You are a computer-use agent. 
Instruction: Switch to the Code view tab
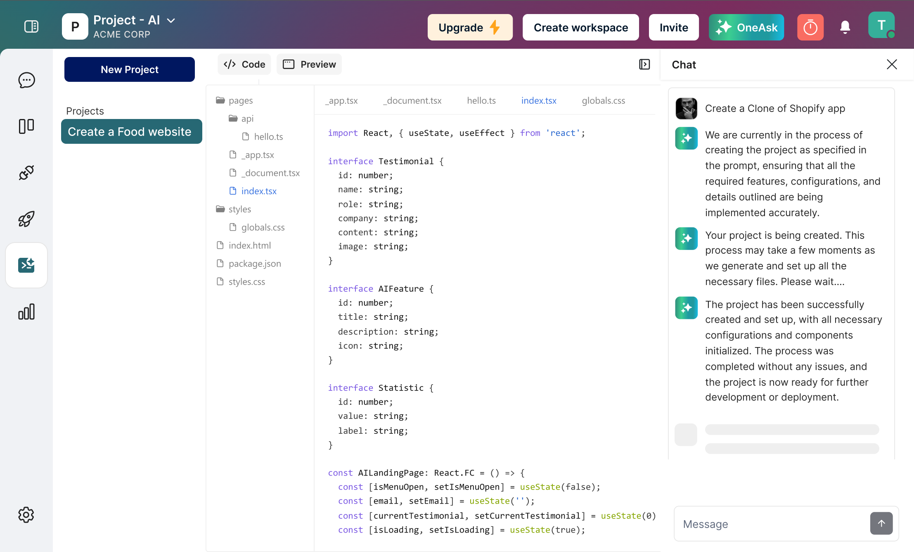click(244, 64)
